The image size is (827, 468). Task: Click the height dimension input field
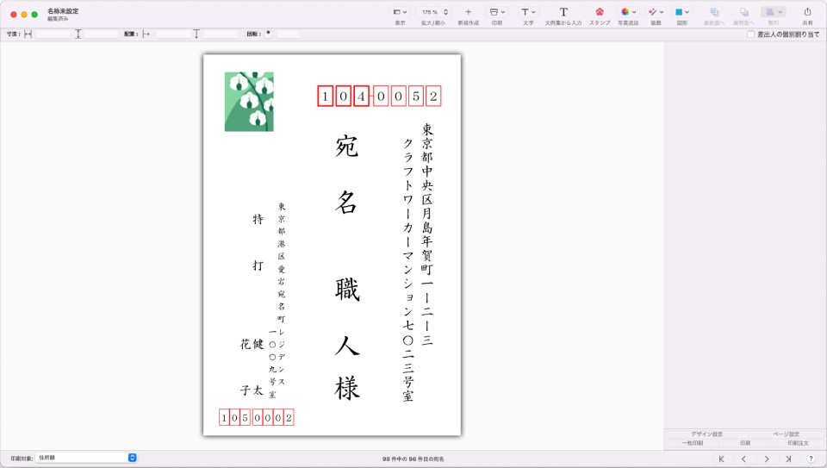[102, 34]
